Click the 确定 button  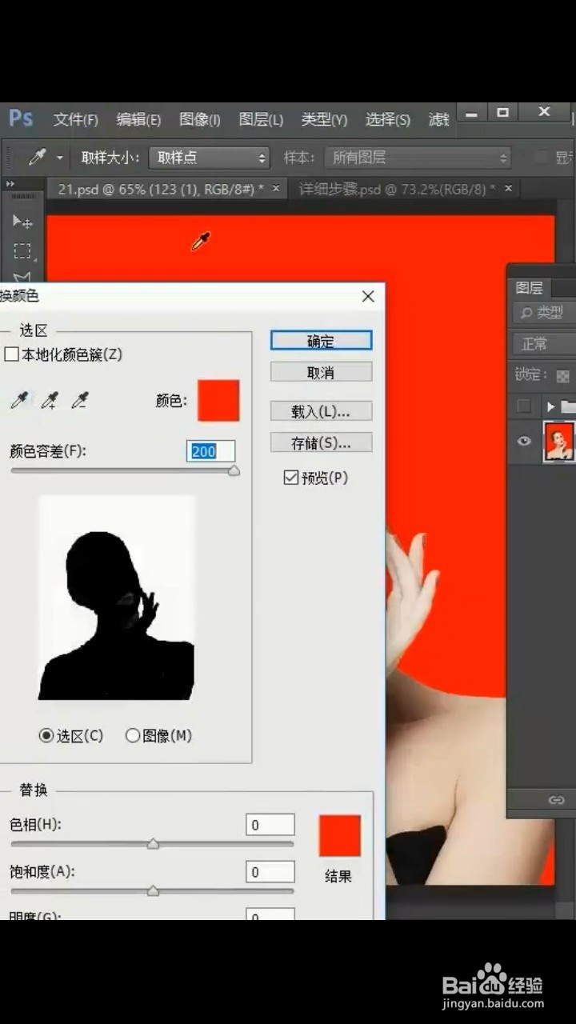pos(321,341)
